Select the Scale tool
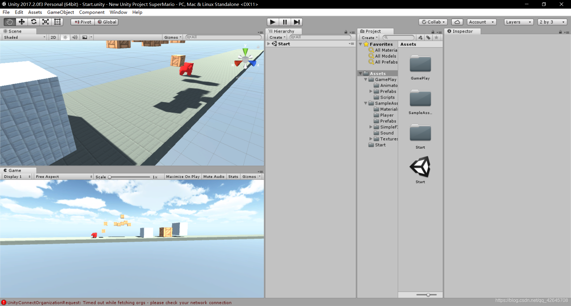This screenshot has height=306, width=571. click(46, 22)
